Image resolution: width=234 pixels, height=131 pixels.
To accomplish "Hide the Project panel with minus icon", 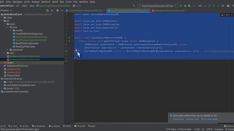I will (x=62, y=11).
